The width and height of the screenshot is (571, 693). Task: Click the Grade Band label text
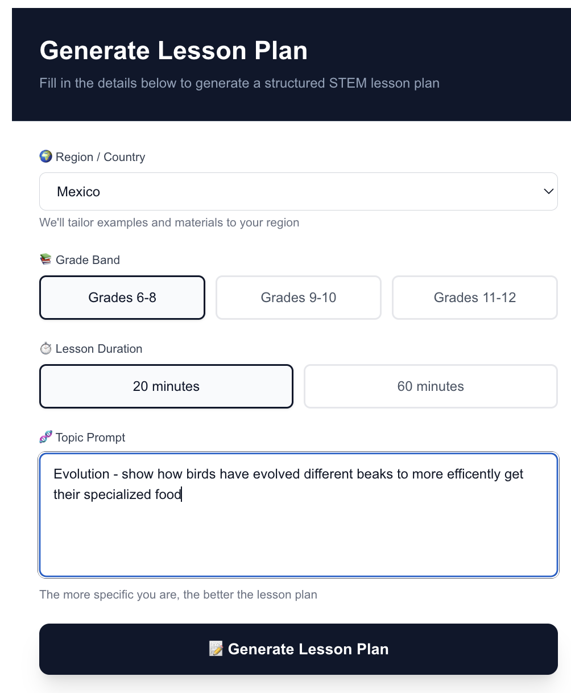coord(88,260)
